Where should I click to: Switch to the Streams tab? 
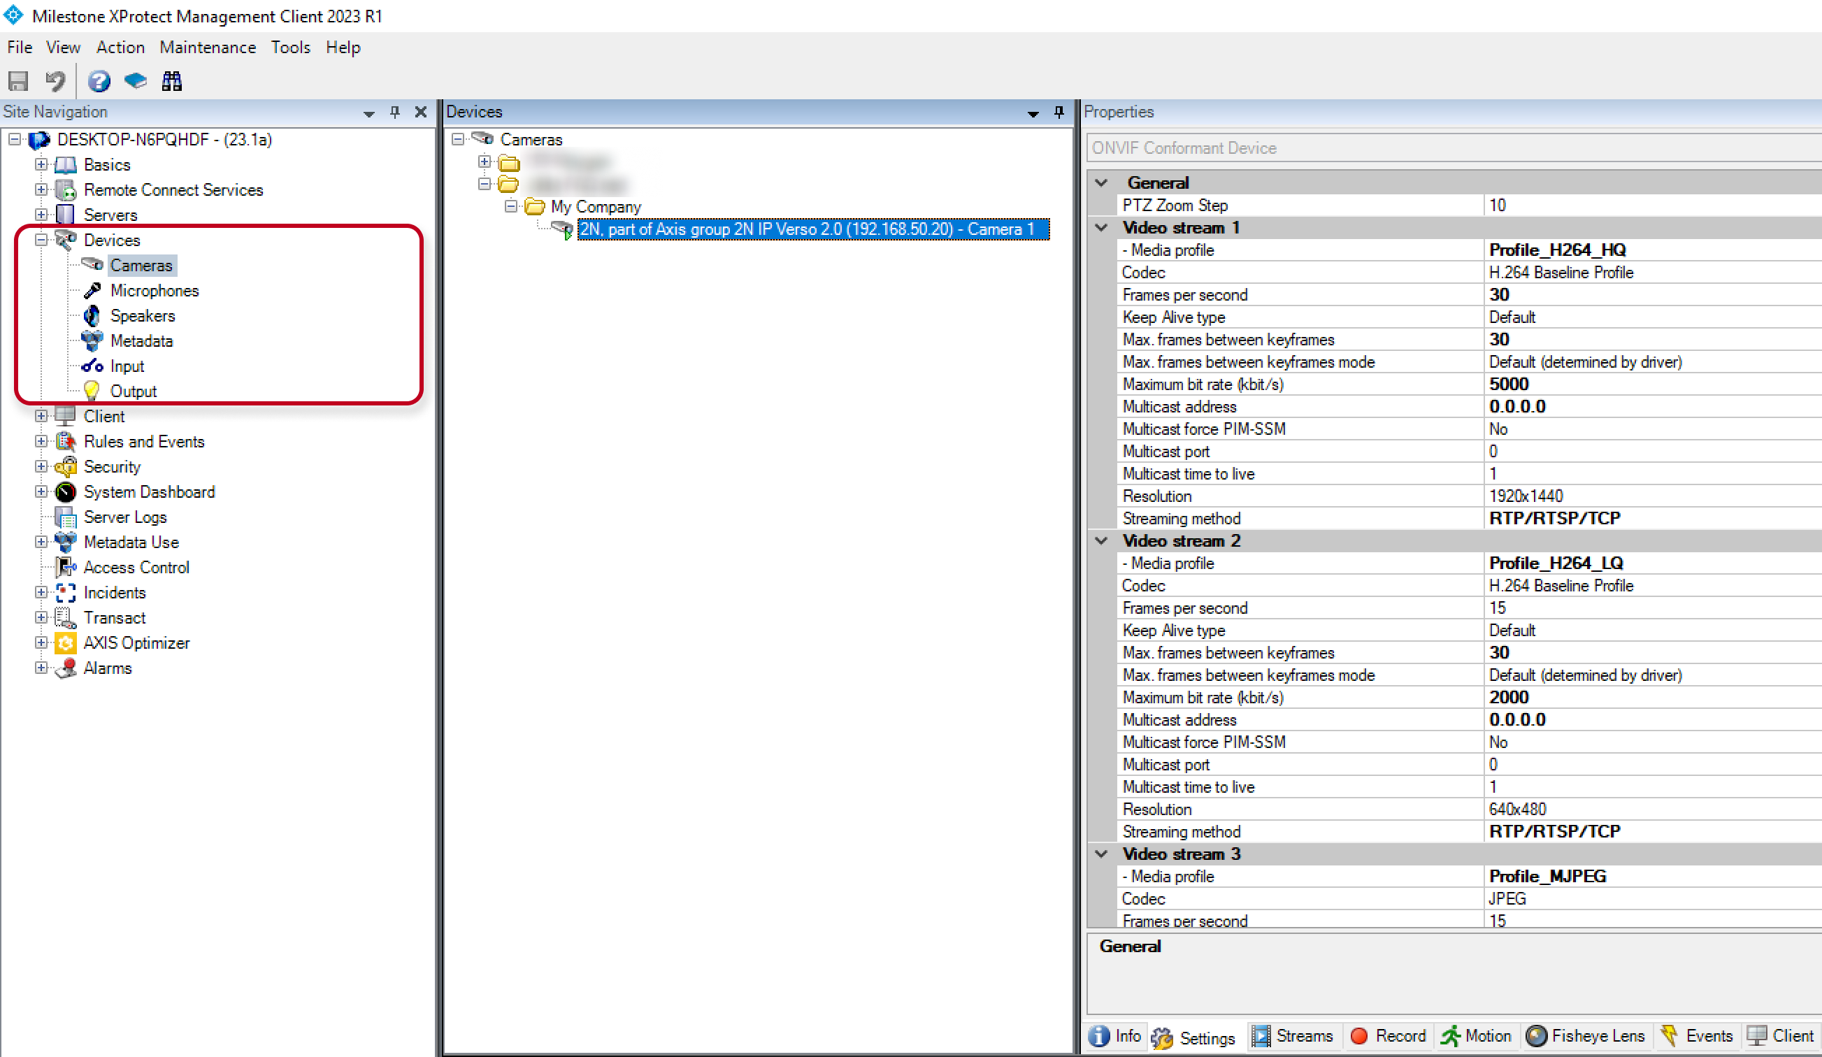click(1292, 1037)
